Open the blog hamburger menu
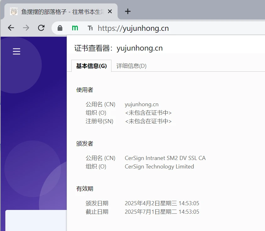 16,51
